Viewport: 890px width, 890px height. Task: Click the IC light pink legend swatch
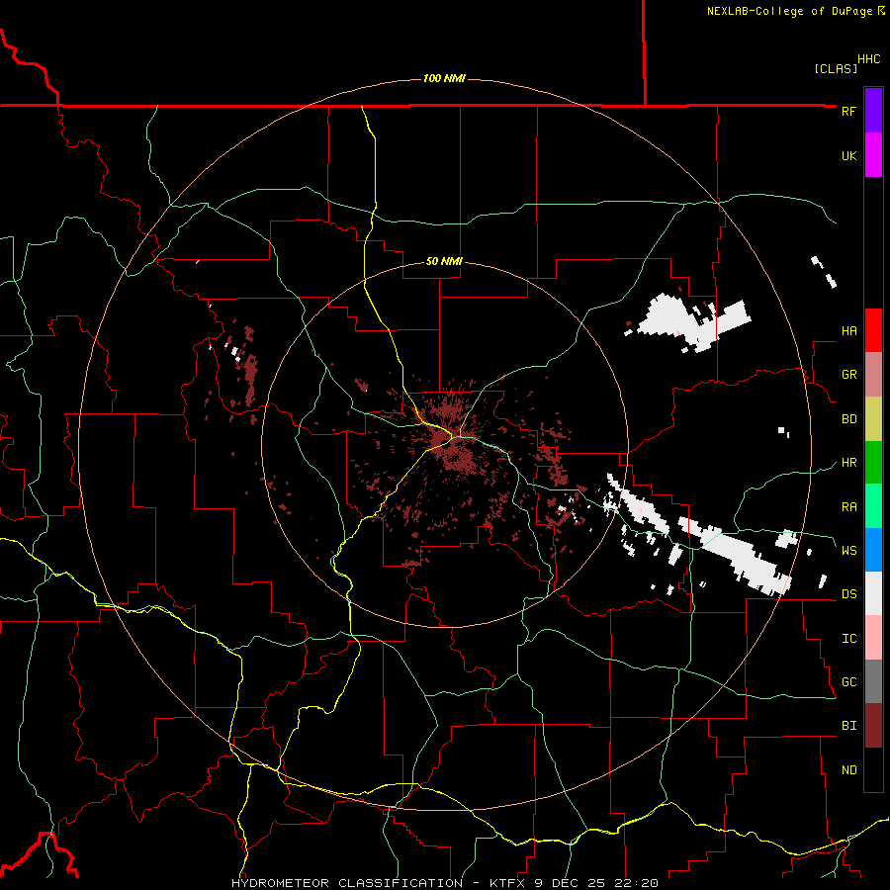pyautogui.click(x=873, y=638)
